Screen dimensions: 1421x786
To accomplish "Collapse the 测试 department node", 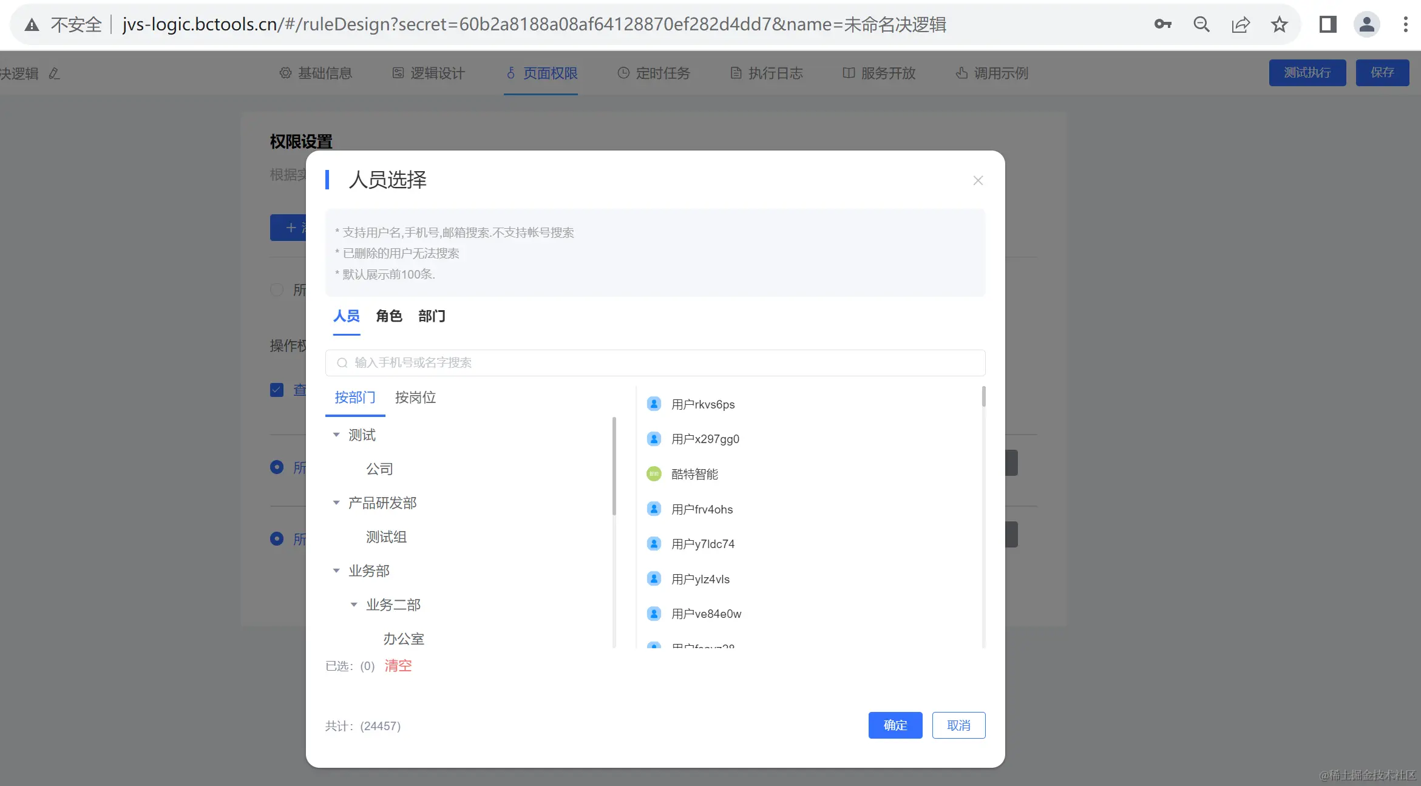I will pyautogui.click(x=336, y=435).
